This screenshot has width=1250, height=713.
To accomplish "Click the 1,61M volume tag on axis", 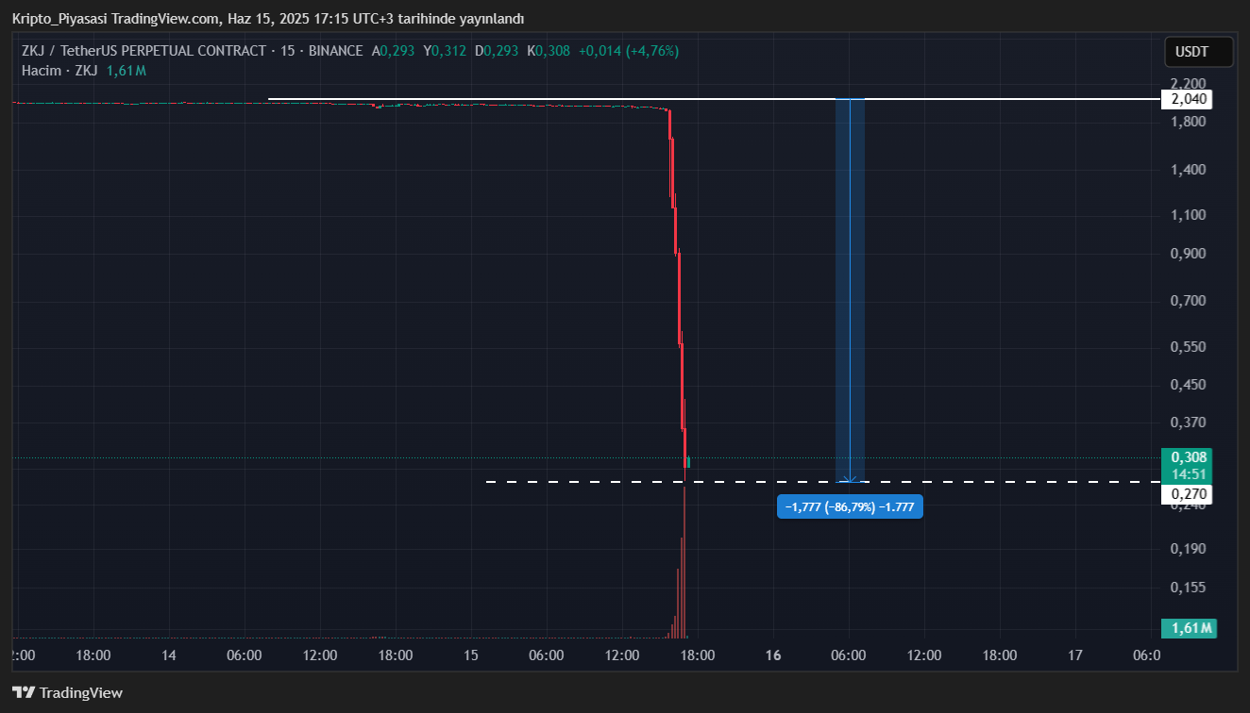I will point(1188,628).
